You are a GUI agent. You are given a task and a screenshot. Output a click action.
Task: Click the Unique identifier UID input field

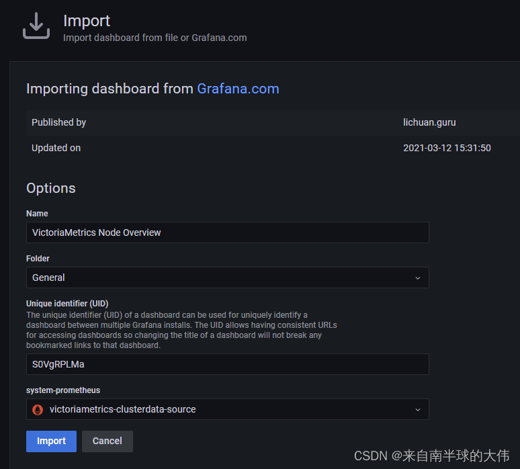coord(228,364)
